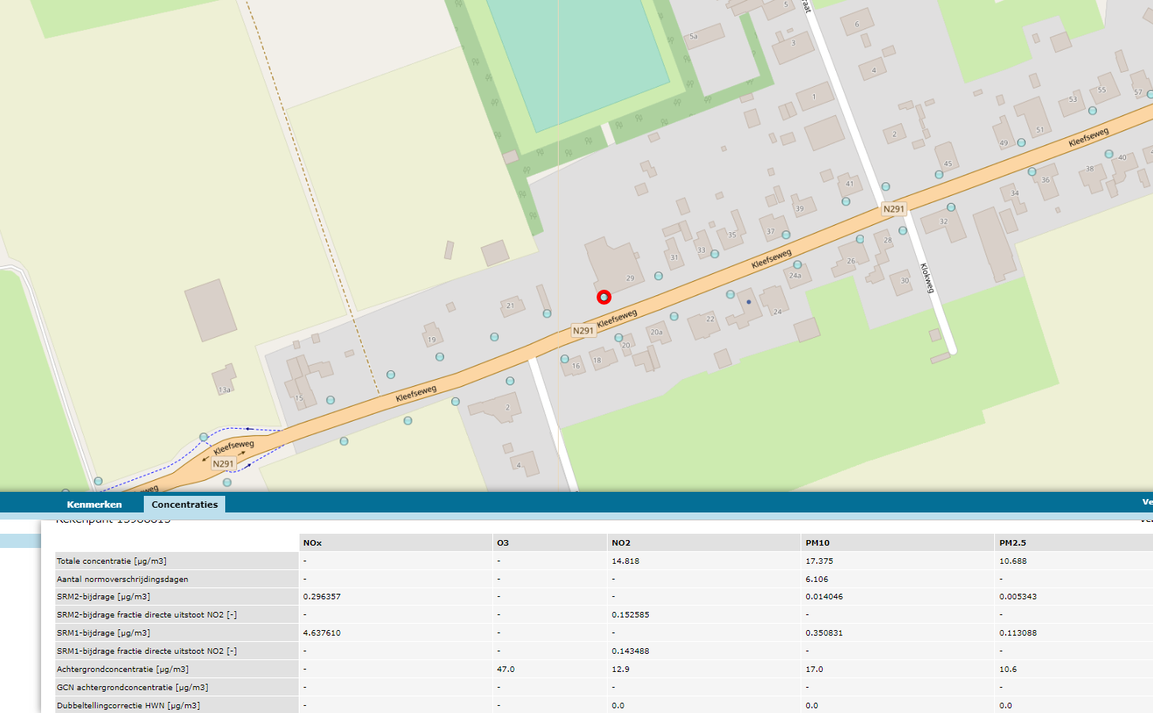Open the Kenmerken tab
This screenshot has width=1153, height=713.
(94, 505)
